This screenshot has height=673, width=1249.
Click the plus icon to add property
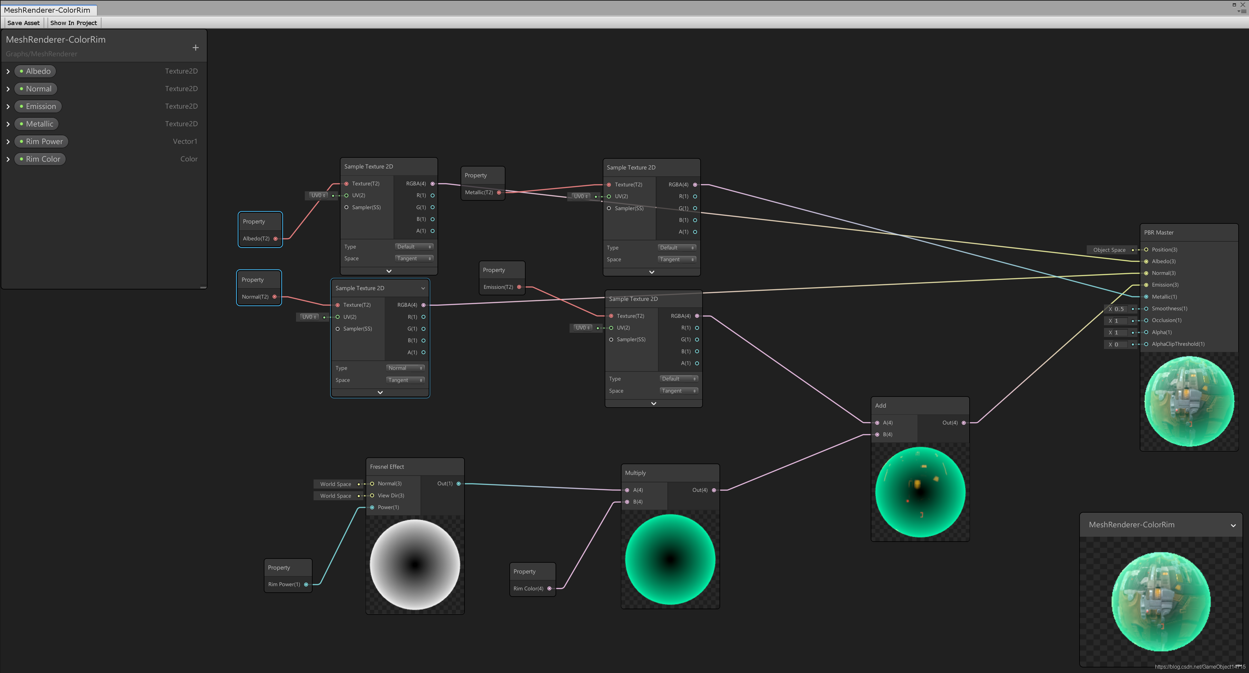click(195, 47)
